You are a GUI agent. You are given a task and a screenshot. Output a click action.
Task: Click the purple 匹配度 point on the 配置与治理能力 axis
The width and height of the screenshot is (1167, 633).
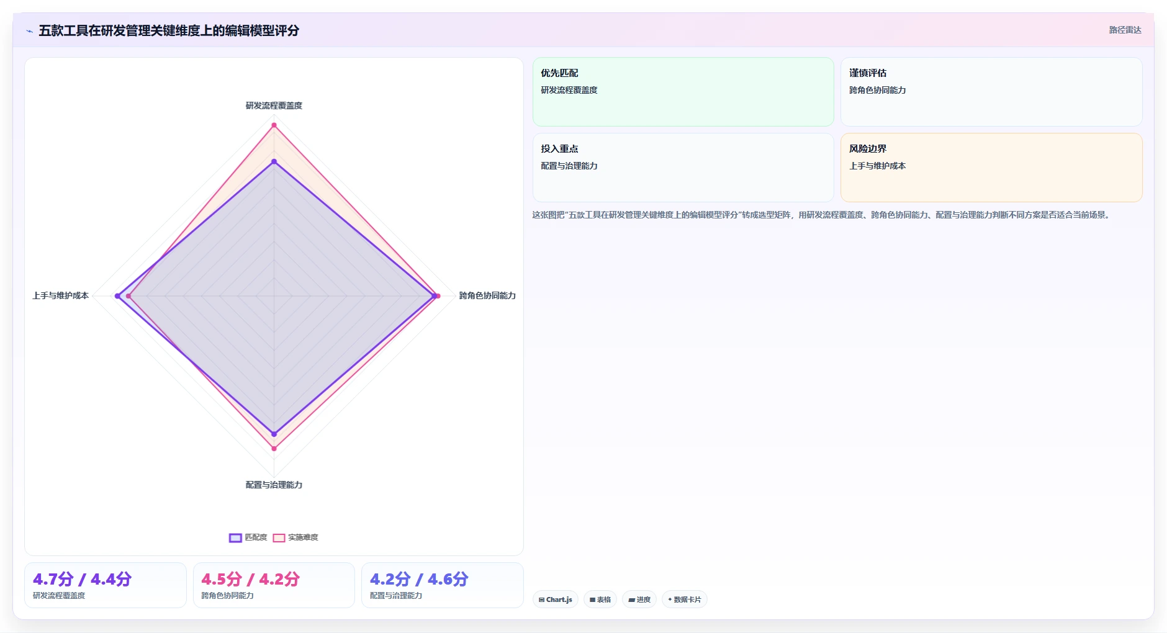point(274,434)
